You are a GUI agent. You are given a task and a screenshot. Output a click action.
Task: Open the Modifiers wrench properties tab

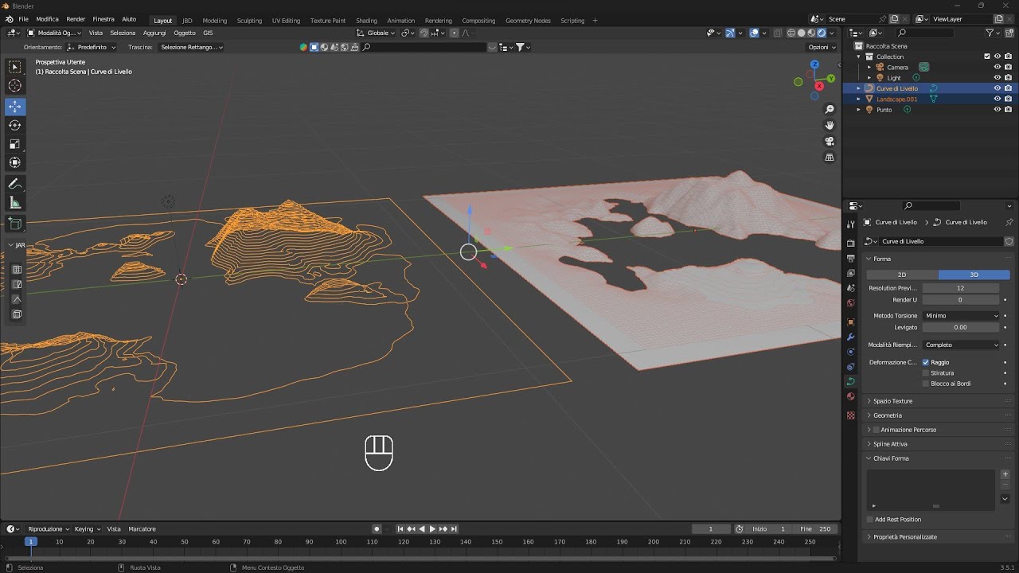pyautogui.click(x=851, y=337)
